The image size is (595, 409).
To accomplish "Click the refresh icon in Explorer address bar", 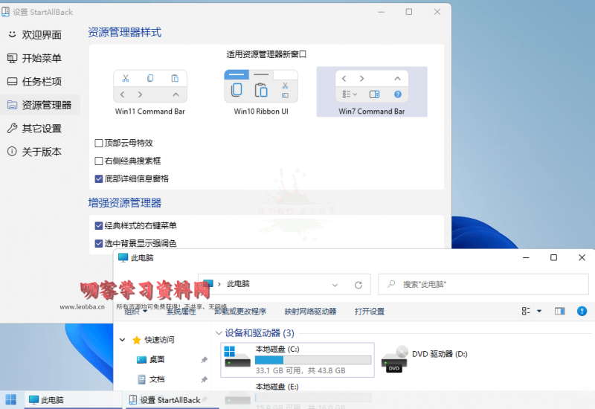I will tap(358, 285).
